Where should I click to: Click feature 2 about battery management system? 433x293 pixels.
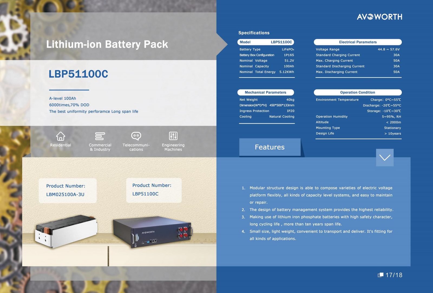[318, 210]
